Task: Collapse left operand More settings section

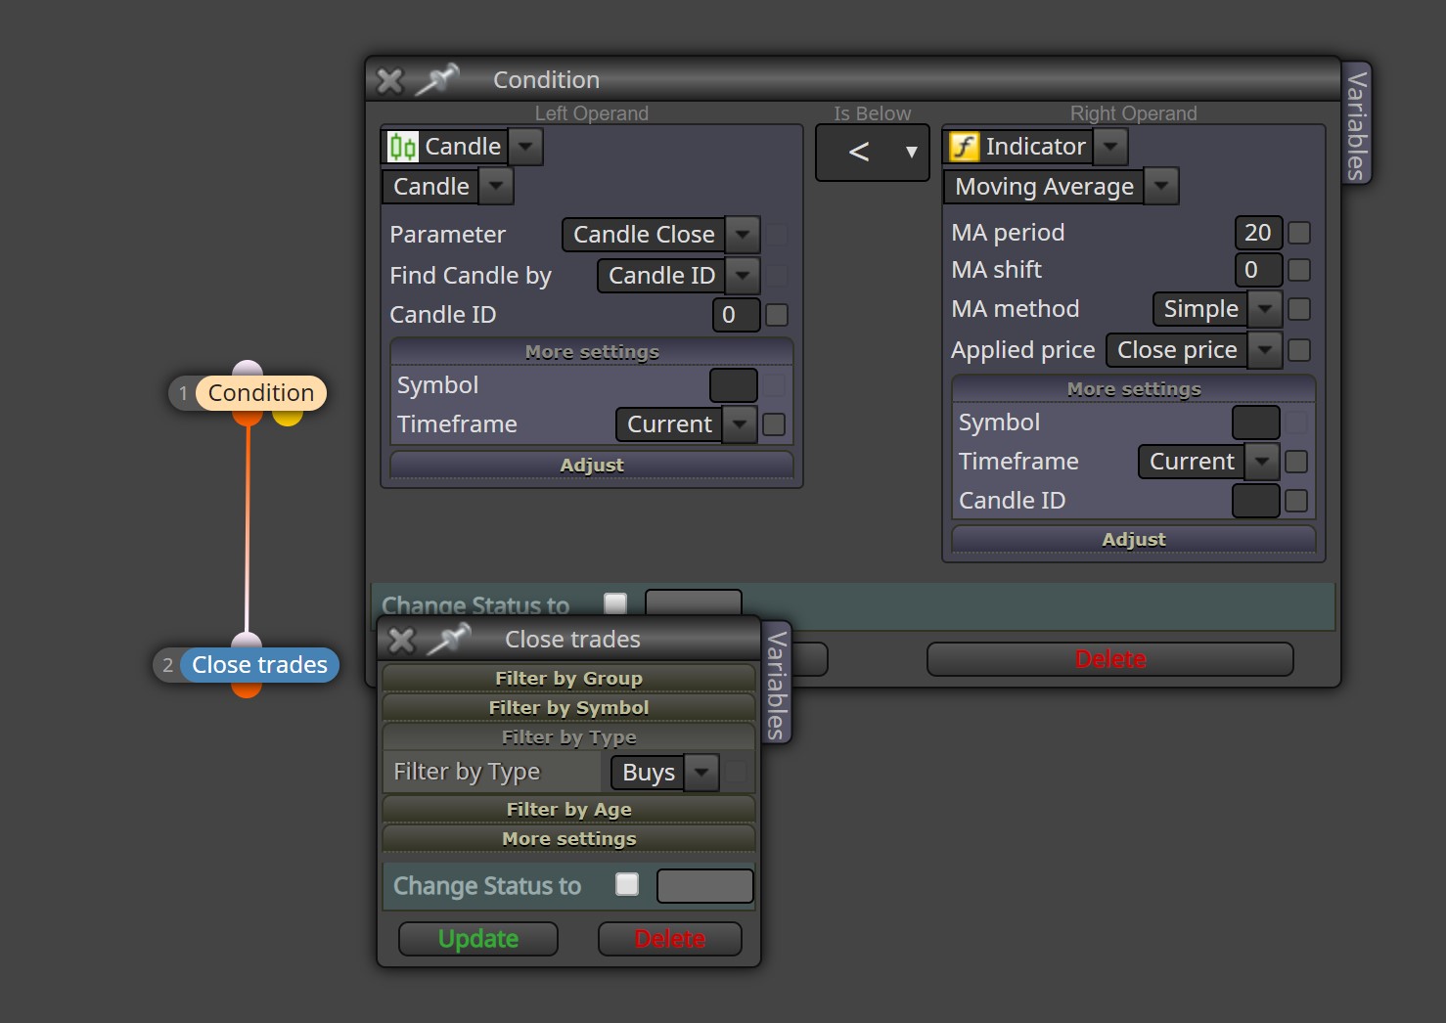Action: pos(592,352)
